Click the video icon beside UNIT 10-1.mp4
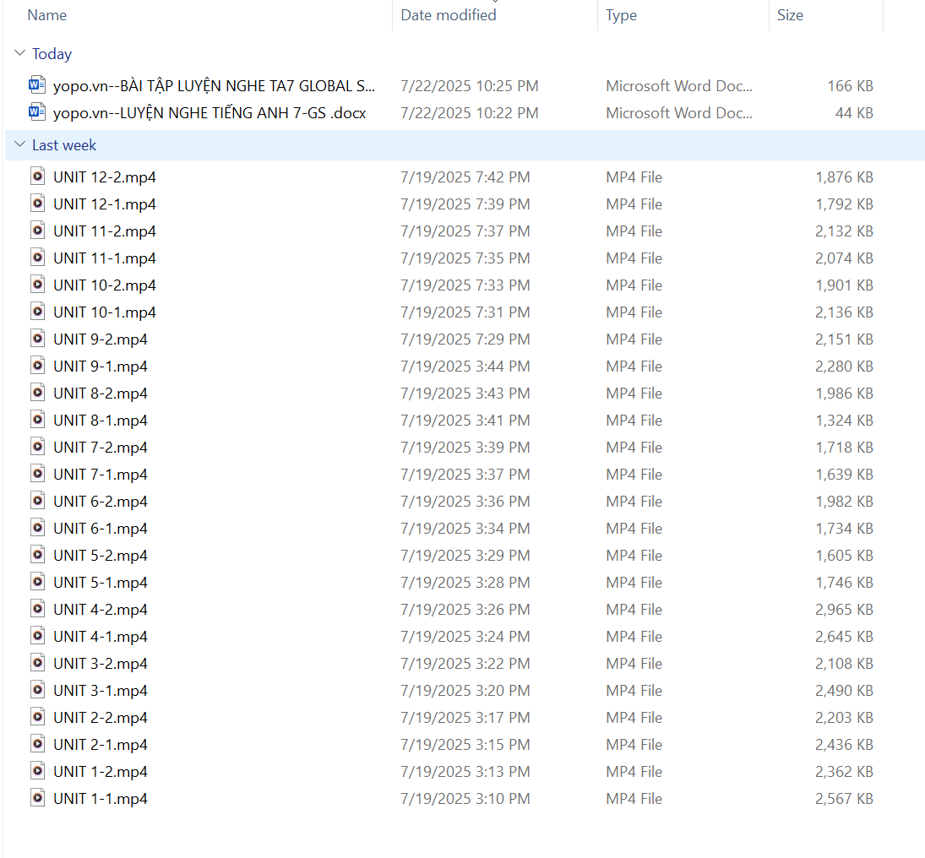The height and width of the screenshot is (858, 925). [37, 312]
